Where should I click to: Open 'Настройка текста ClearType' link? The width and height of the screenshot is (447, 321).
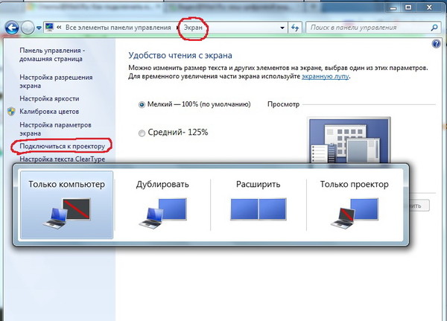pyautogui.click(x=62, y=159)
